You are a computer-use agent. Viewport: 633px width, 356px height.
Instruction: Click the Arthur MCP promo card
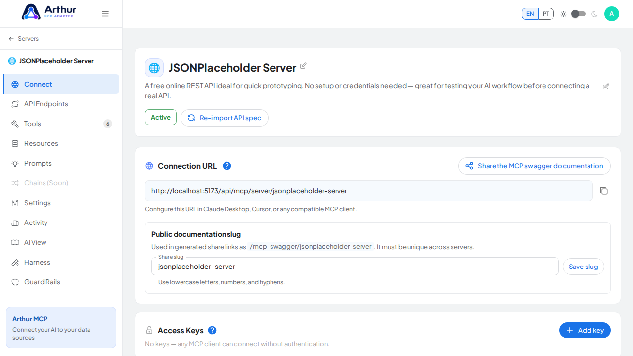(61, 327)
